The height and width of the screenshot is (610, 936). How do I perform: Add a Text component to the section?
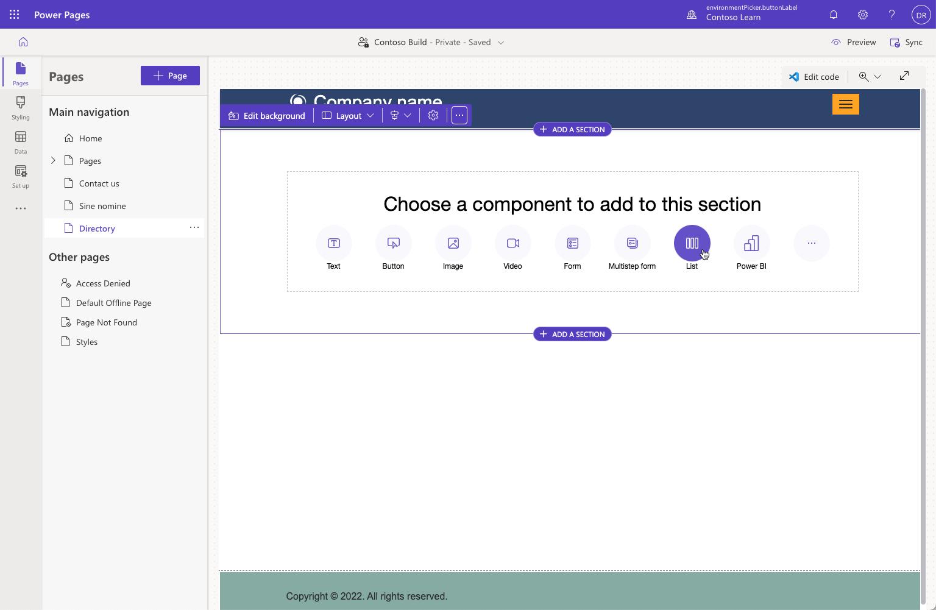pos(333,243)
